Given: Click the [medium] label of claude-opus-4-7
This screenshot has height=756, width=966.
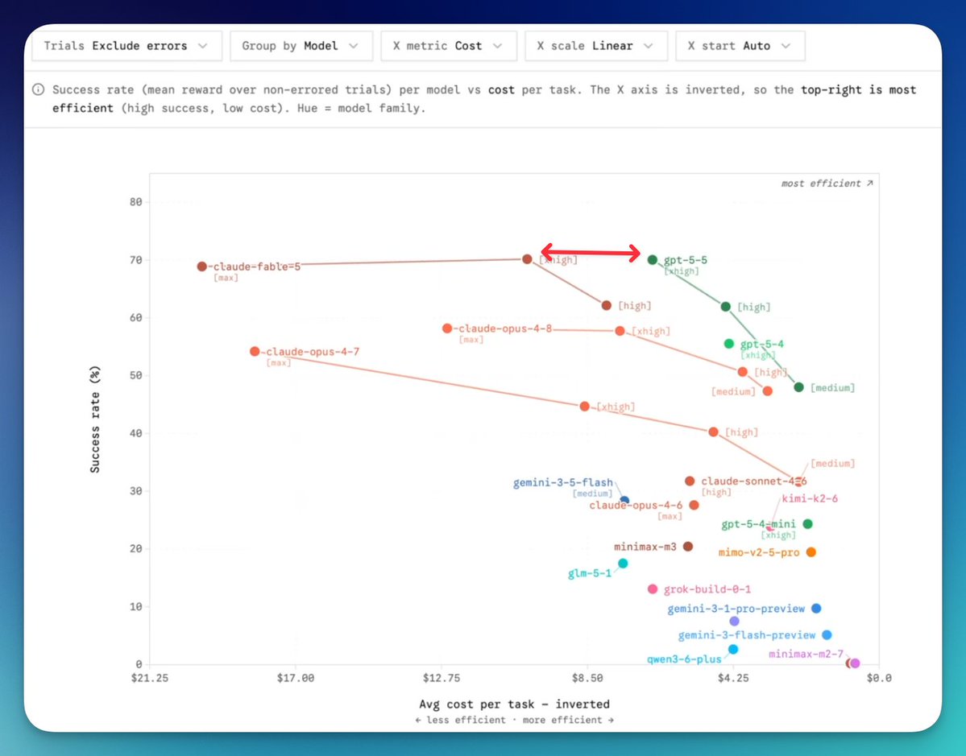Looking at the screenshot, I should coord(832,464).
